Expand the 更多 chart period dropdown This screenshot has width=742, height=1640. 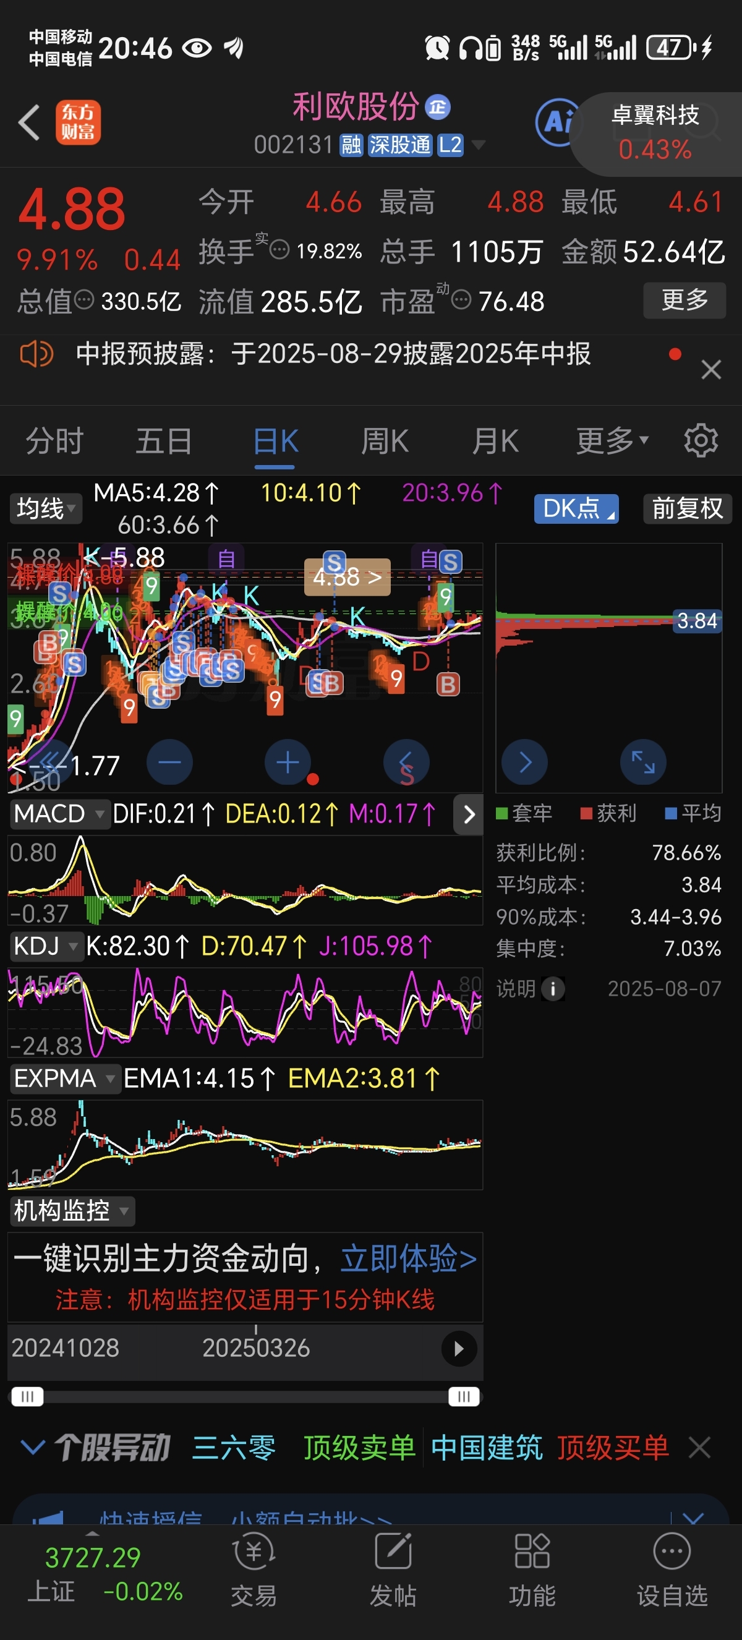612,441
